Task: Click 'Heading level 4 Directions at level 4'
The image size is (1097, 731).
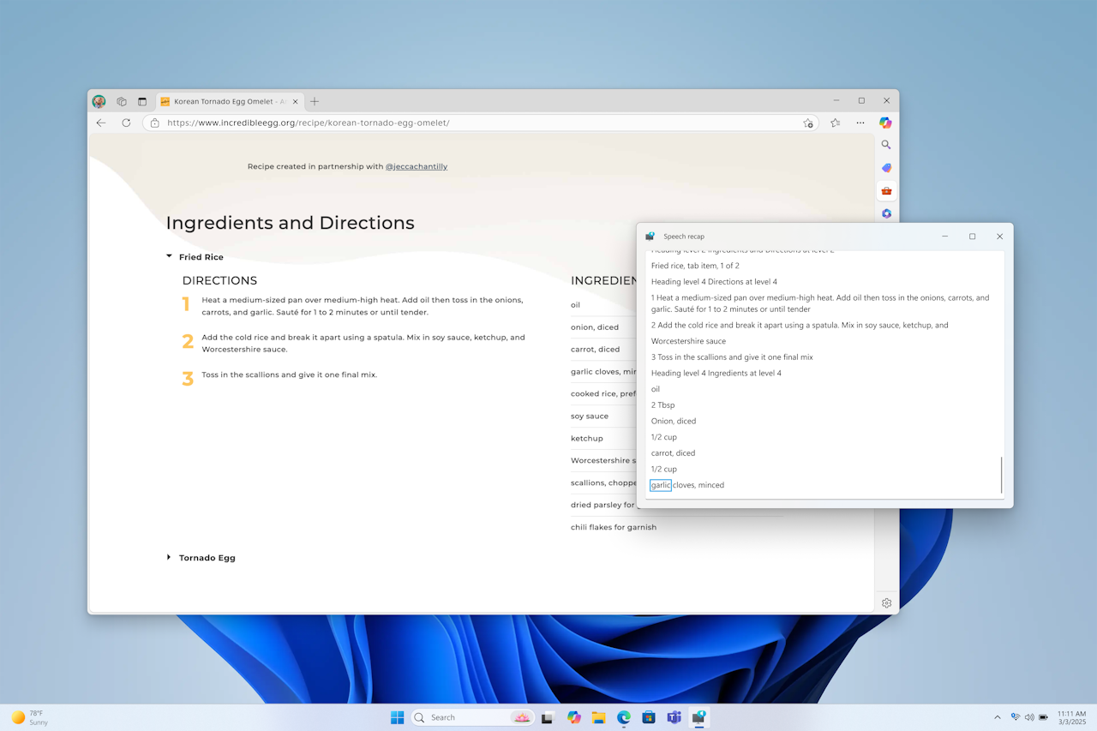Action: [x=714, y=282]
